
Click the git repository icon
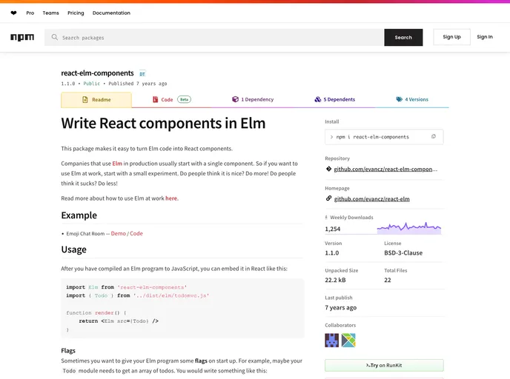pyautogui.click(x=328, y=169)
